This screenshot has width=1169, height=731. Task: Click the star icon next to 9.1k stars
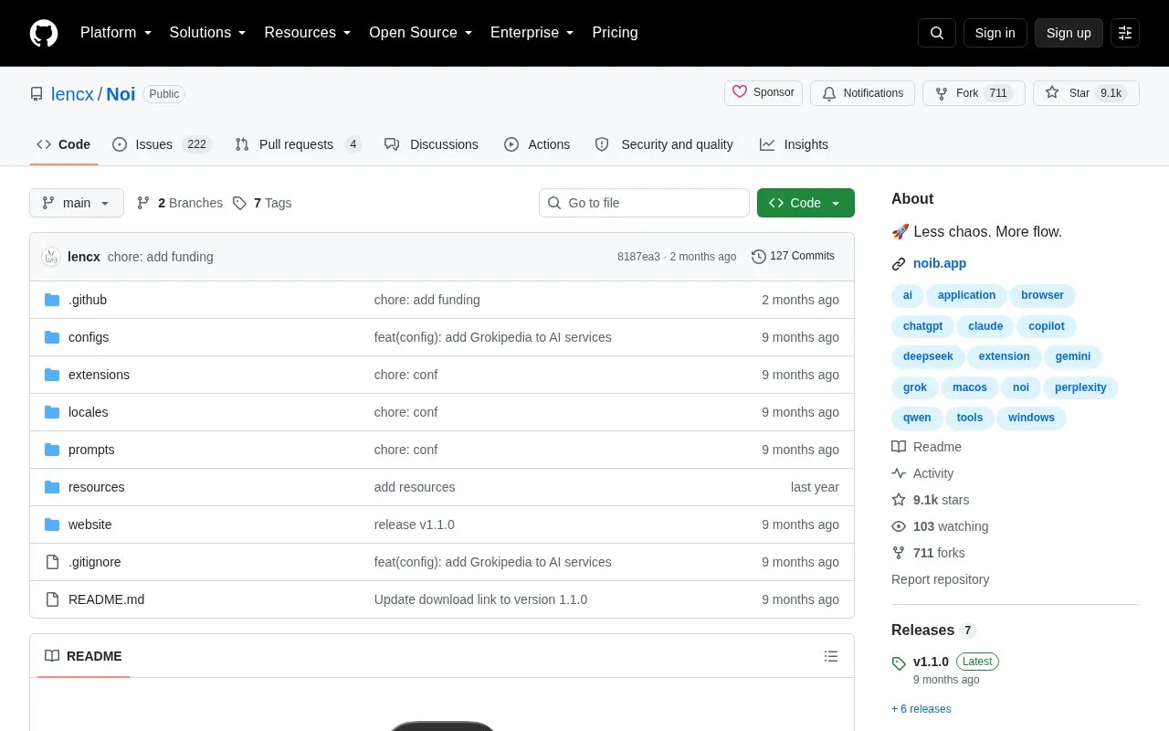click(x=899, y=500)
